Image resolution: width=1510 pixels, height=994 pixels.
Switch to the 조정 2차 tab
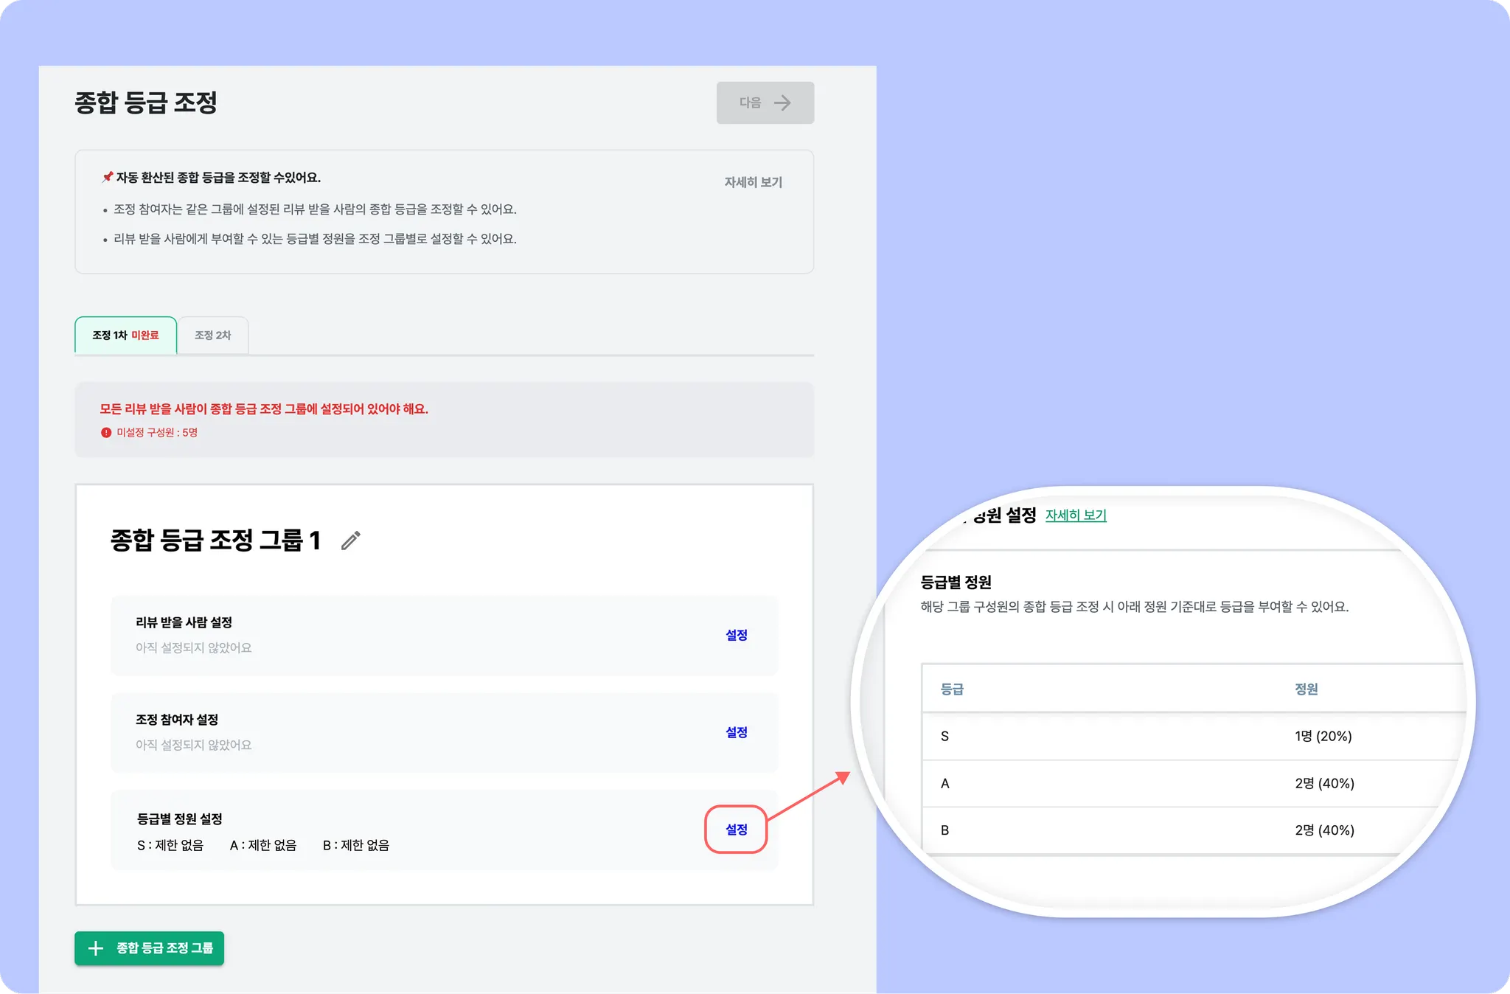212,336
